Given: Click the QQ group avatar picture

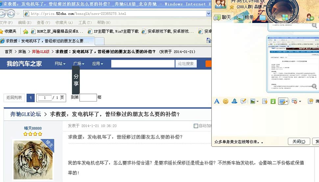Looking at the screenshot, I should (221, 4).
